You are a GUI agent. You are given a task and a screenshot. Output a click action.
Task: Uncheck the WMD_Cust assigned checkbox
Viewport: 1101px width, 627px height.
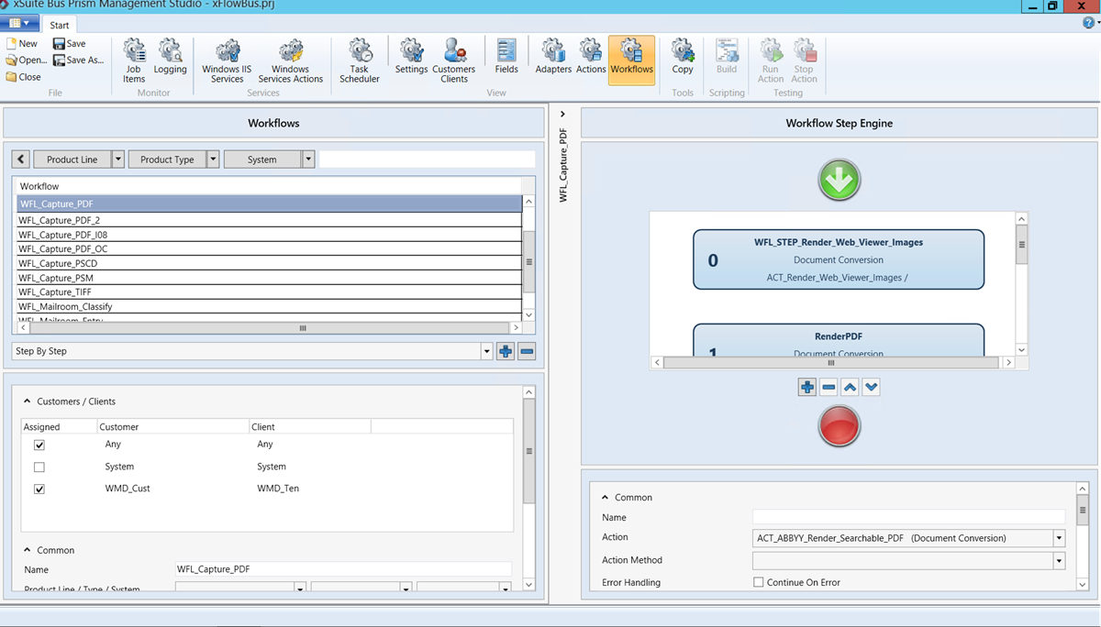38,488
